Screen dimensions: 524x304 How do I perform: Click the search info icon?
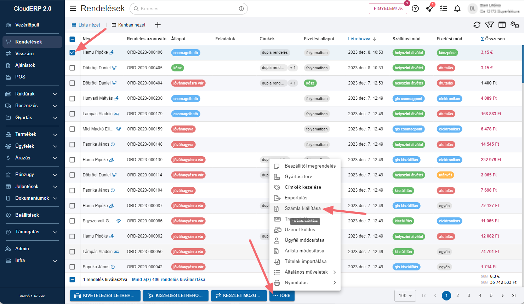coord(241,8)
